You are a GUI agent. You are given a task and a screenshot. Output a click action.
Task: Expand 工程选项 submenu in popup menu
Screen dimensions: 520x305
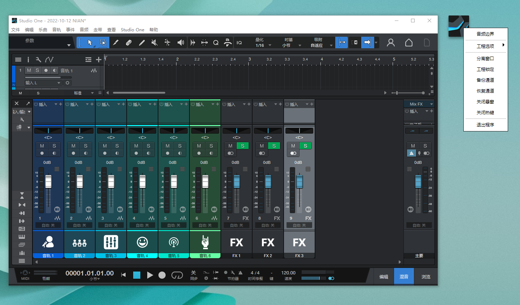[x=485, y=46]
